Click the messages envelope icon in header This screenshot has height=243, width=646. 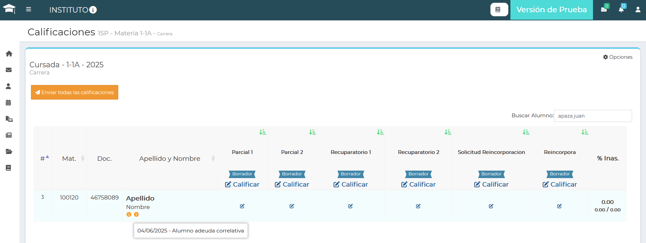click(604, 10)
